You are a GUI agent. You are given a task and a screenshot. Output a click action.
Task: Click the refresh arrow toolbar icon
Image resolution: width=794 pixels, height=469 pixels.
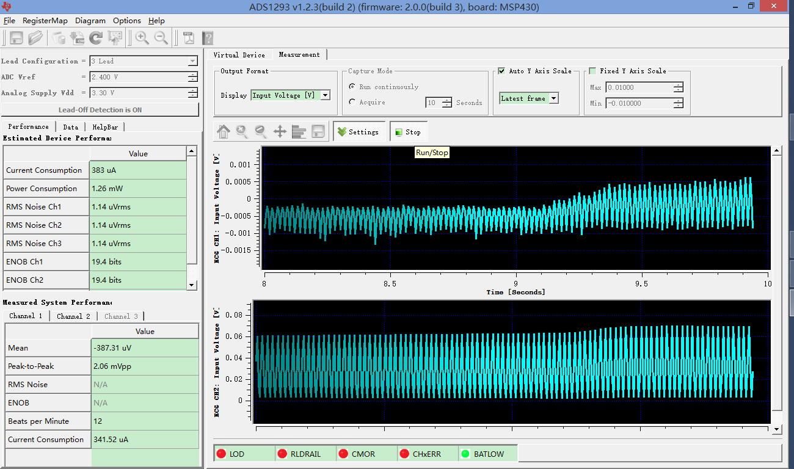tap(96, 38)
